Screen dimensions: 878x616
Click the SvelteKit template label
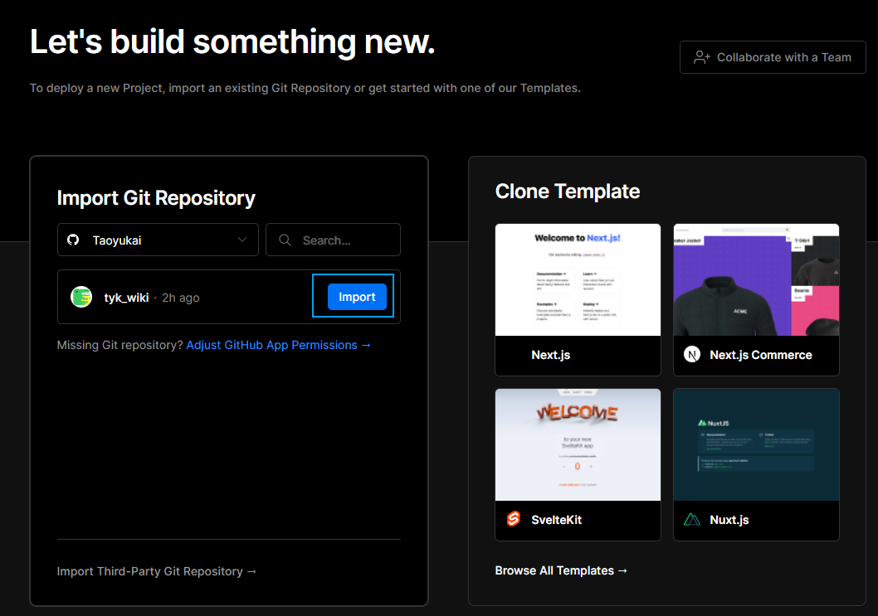click(557, 520)
